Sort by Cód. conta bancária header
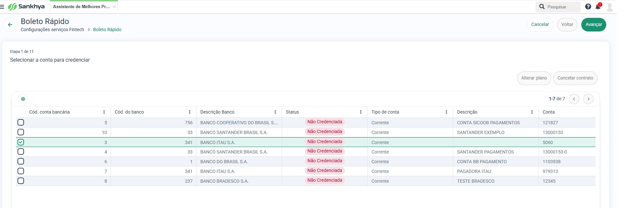This screenshot has width=625, height=208. [x=49, y=112]
